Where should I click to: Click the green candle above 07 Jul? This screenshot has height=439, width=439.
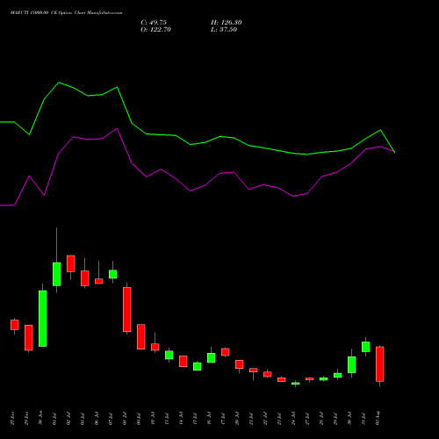pos(113,274)
